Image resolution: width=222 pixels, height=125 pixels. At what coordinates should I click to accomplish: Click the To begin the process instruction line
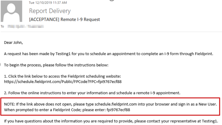56,65
